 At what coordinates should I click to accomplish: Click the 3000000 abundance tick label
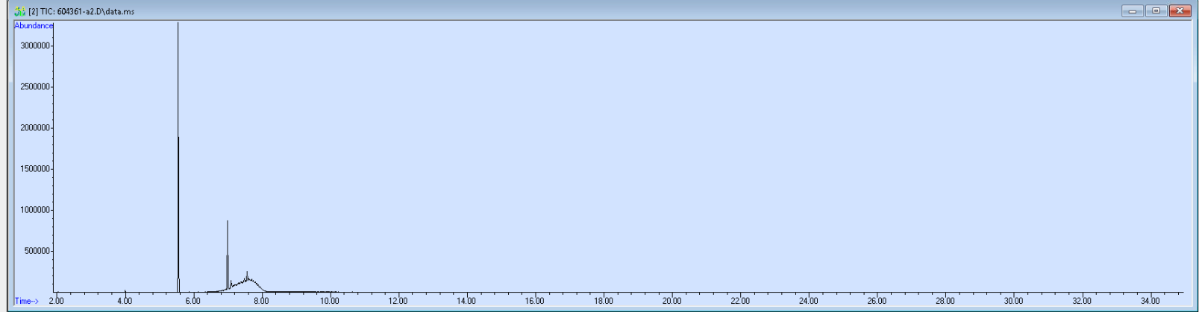coord(35,46)
